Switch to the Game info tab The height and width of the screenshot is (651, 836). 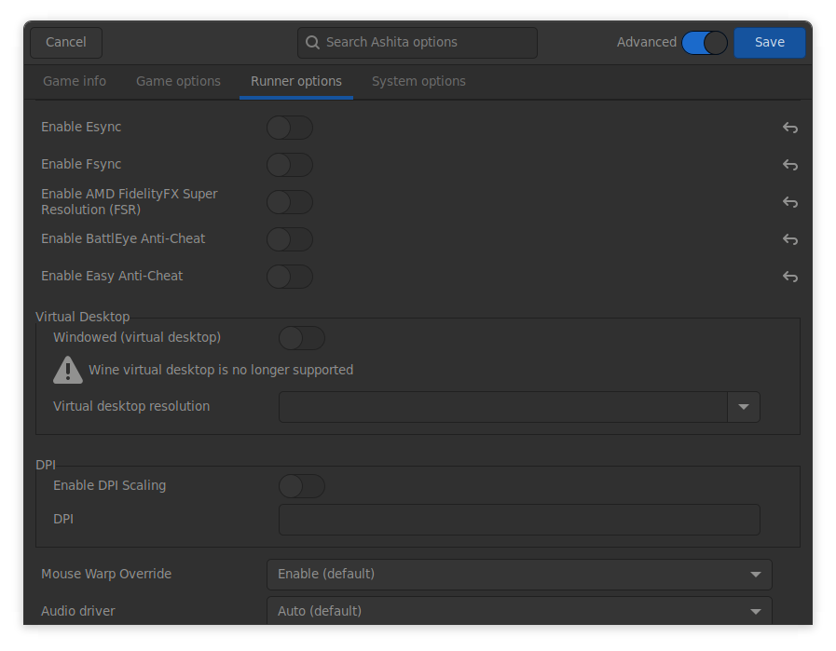pyautogui.click(x=75, y=81)
